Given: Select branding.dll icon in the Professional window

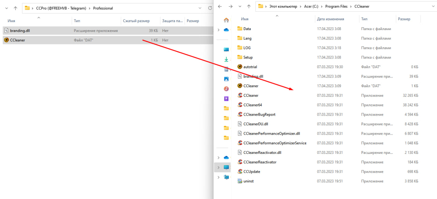Looking at the screenshot, I should (6, 30).
